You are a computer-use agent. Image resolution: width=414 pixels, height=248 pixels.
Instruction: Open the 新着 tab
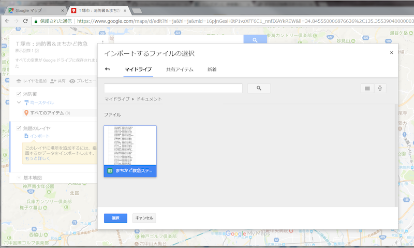pos(212,69)
